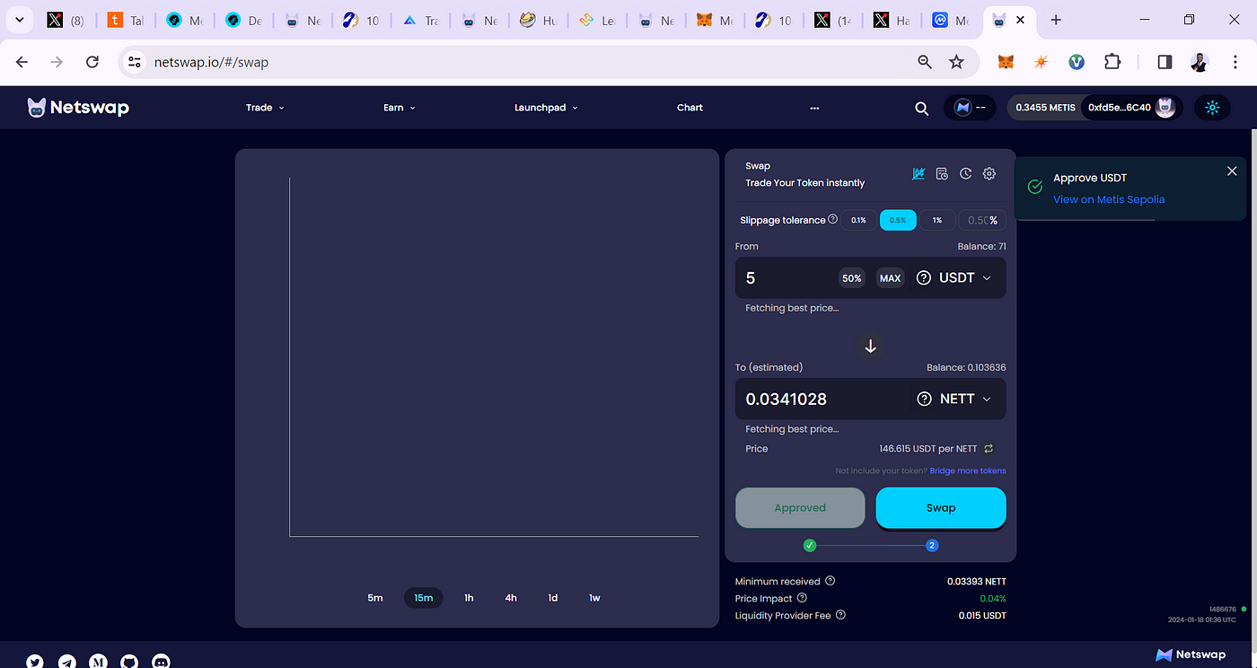The width and height of the screenshot is (1257, 668).
Task: Open the NETT token selector
Action: [954, 399]
